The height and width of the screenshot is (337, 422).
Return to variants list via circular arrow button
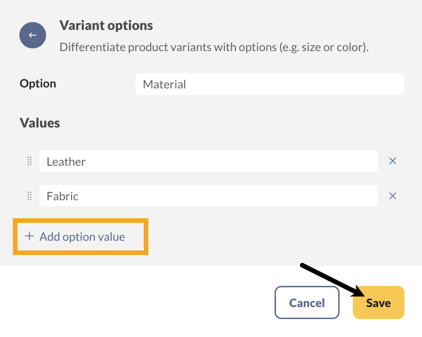coord(32,35)
